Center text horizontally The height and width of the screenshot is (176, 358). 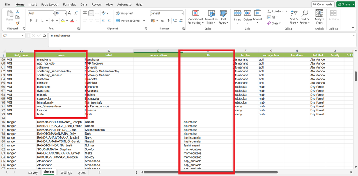tap(91, 21)
